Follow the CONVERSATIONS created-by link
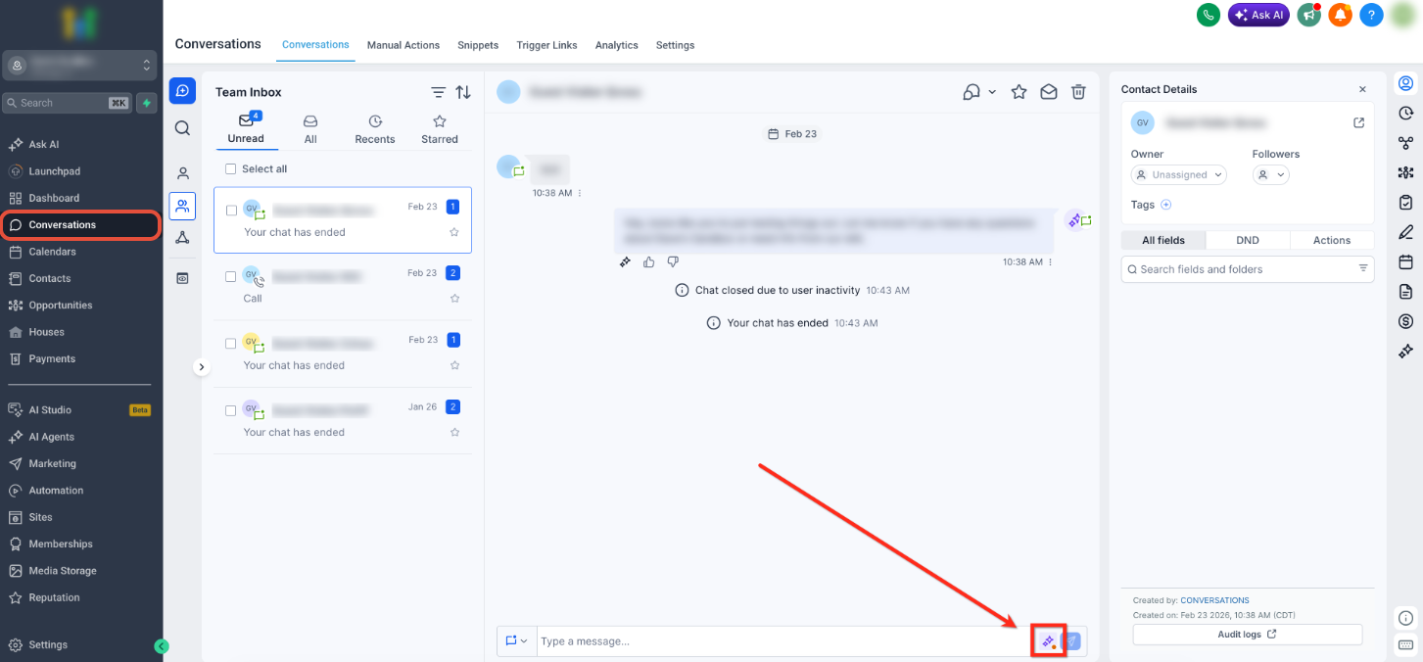The width and height of the screenshot is (1423, 662). click(x=1214, y=600)
